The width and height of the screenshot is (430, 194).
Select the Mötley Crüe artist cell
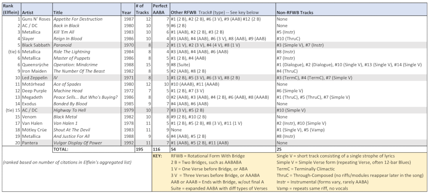pos(35,129)
